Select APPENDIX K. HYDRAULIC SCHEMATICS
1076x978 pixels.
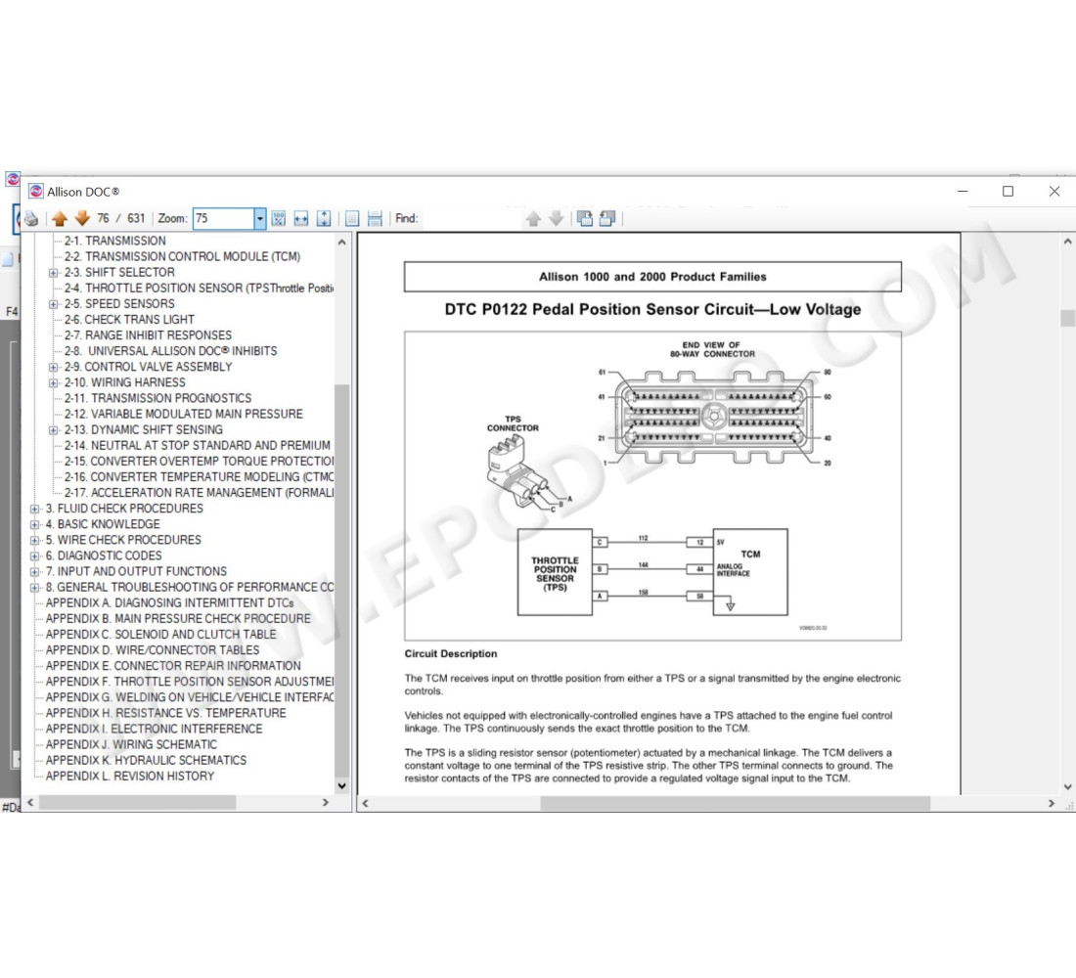tap(146, 761)
